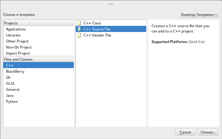The image size is (222, 139).
Task: Open the General file category
Action: 13,90
